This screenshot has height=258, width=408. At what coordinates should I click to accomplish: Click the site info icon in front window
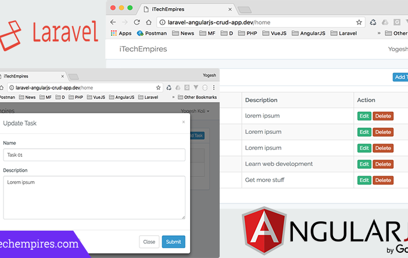pos(12,88)
